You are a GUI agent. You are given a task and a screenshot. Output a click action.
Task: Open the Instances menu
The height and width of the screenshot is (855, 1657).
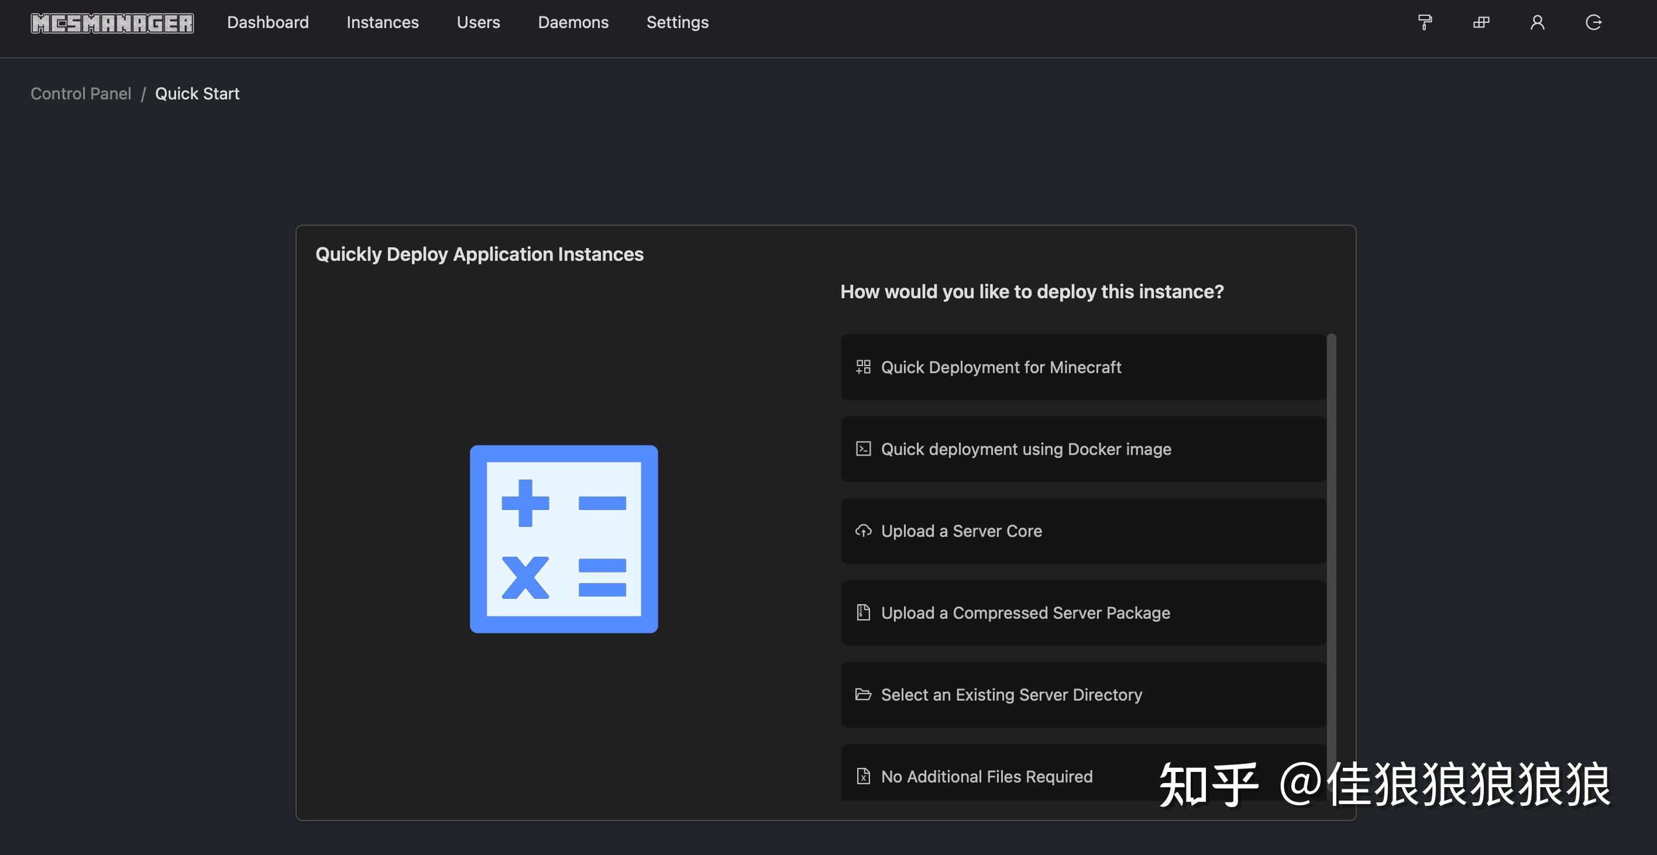[x=382, y=22]
